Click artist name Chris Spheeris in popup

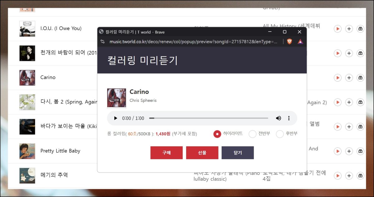pos(143,100)
